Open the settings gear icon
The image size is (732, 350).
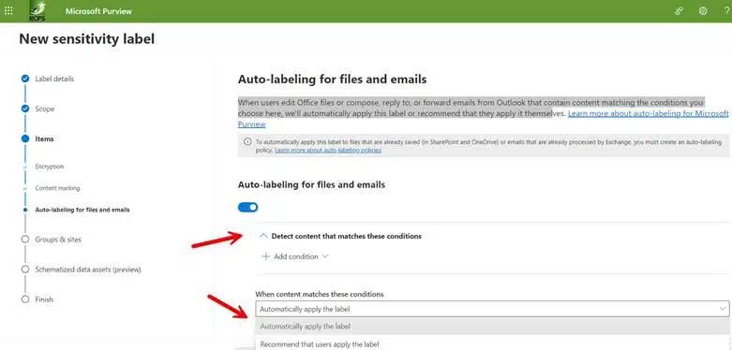[703, 11]
